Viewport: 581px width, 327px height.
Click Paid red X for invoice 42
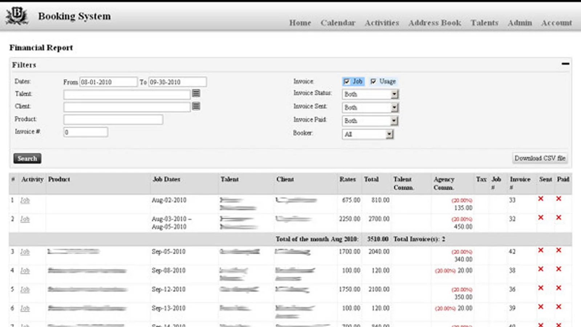pyautogui.click(x=559, y=250)
